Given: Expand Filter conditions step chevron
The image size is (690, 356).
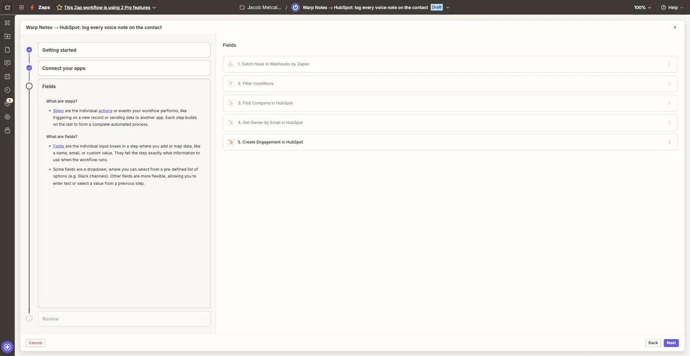Looking at the screenshot, I should (669, 83).
